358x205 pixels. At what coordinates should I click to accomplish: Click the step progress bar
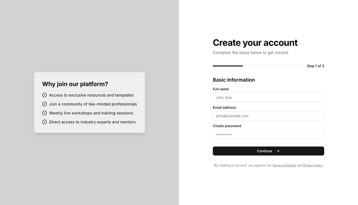click(258, 66)
